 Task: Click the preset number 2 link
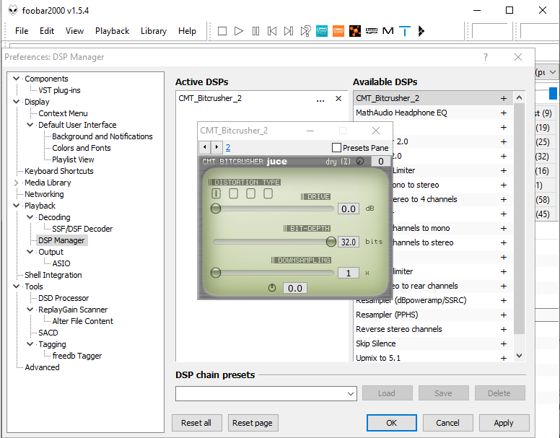tap(228, 147)
